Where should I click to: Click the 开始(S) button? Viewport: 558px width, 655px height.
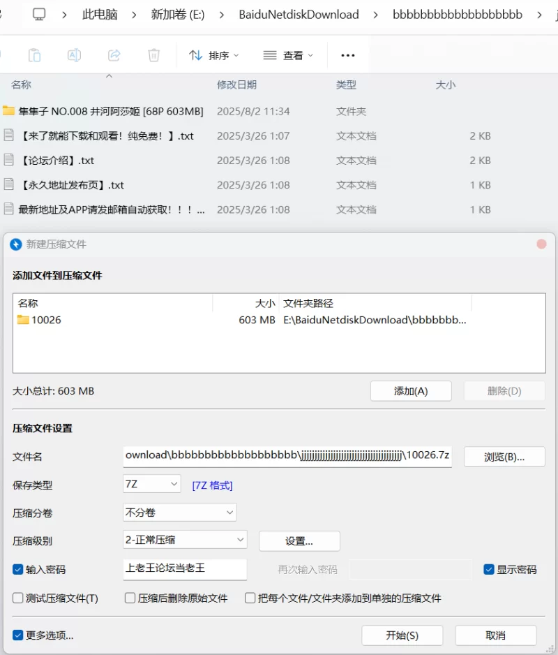pos(402,635)
